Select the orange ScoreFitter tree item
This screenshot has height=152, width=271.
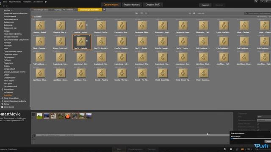(8, 95)
